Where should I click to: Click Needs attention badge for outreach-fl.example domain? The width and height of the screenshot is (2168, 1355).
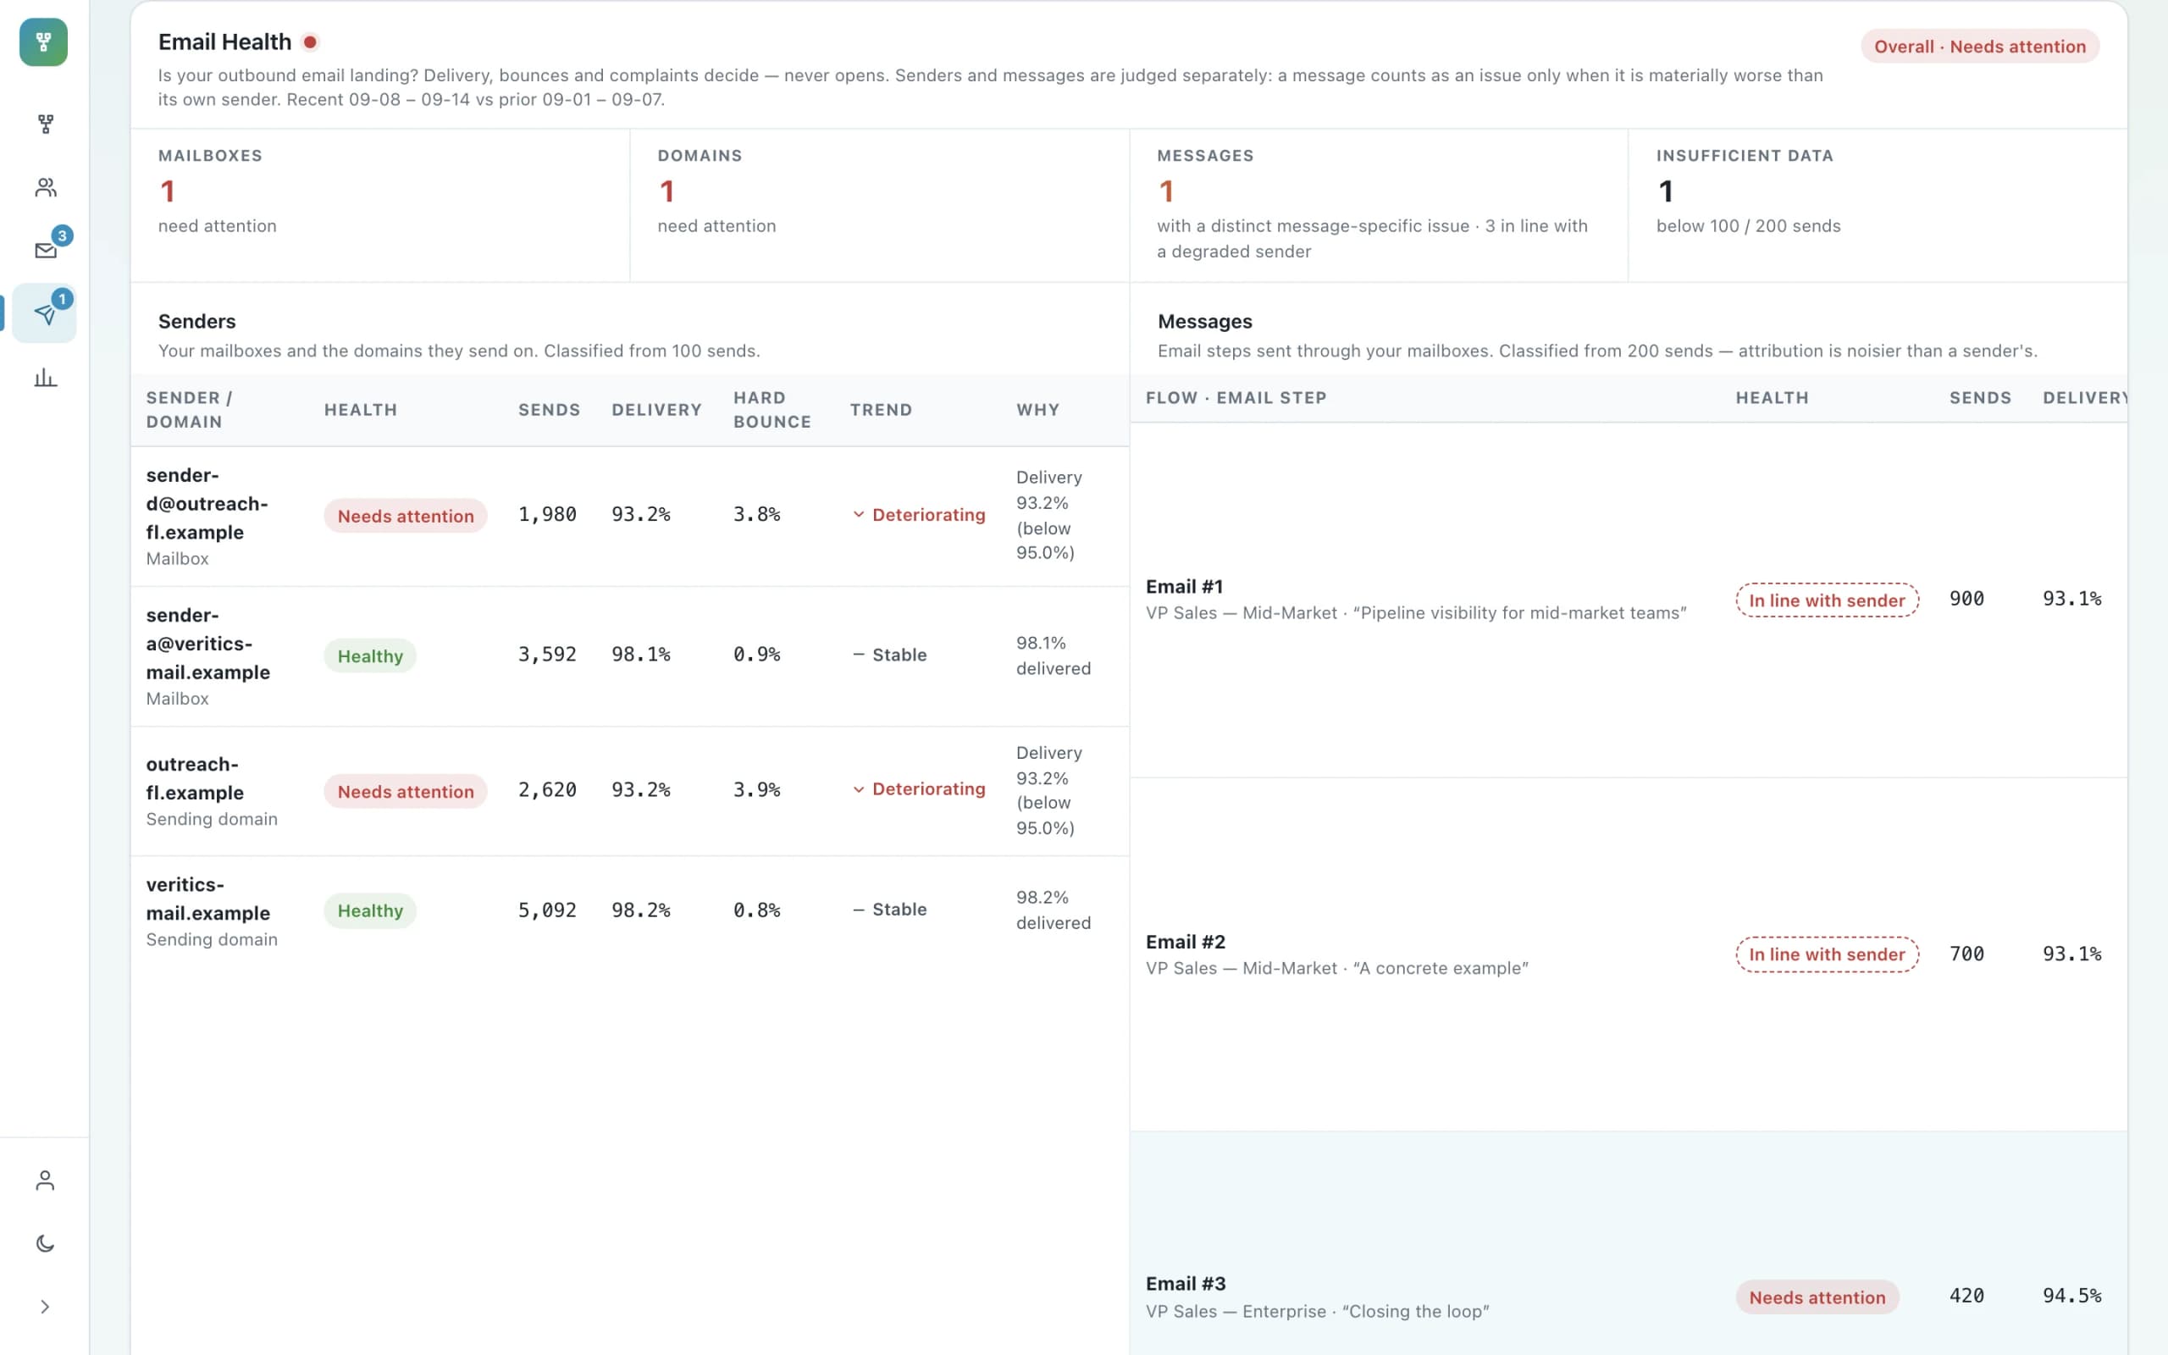(x=406, y=791)
